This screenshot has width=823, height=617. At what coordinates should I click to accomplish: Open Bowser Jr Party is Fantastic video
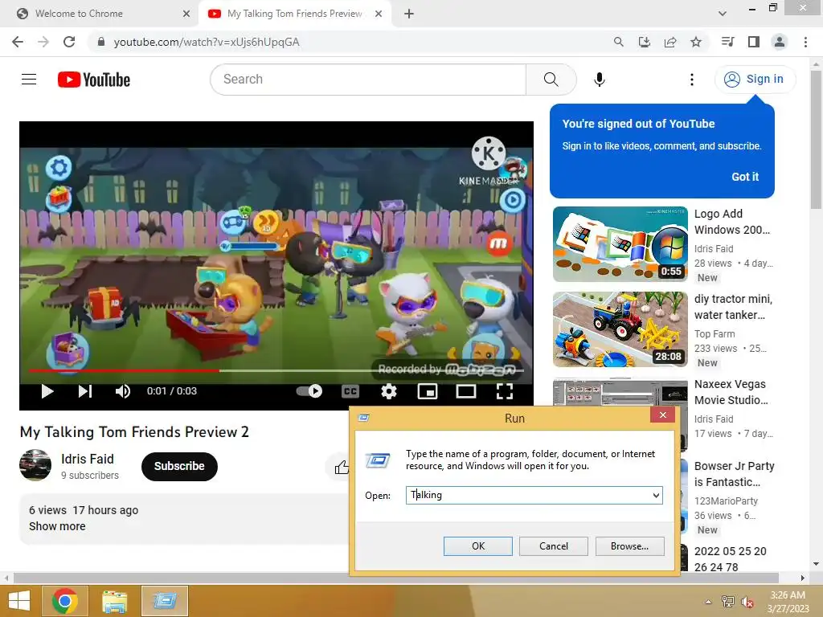(735, 474)
